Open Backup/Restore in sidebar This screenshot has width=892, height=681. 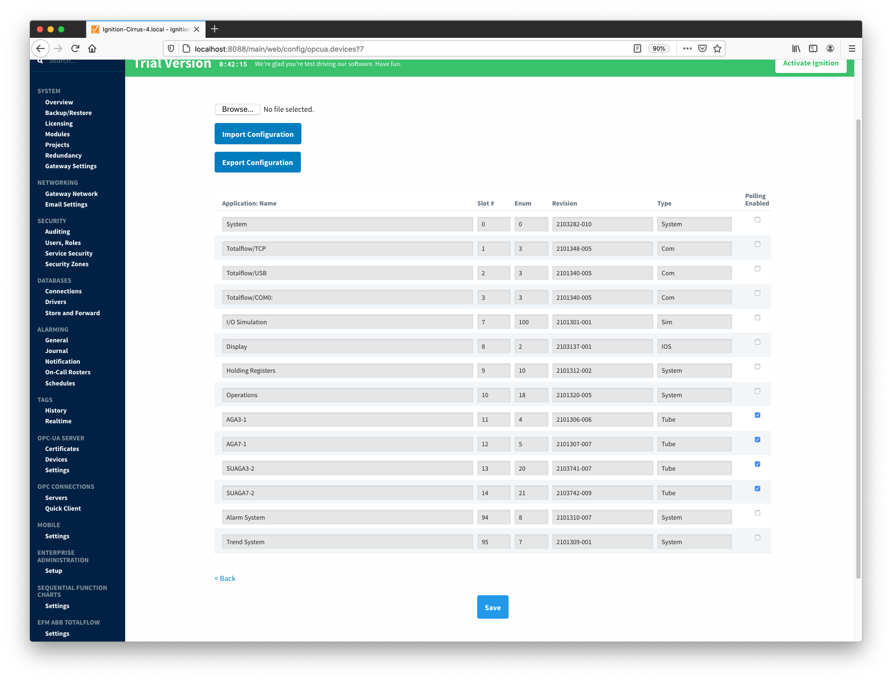click(x=68, y=113)
